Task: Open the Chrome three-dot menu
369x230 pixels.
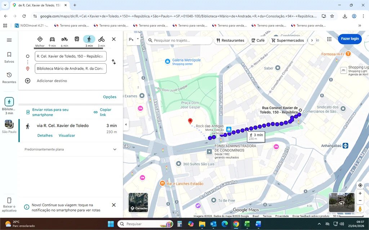Action: coord(363,16)
